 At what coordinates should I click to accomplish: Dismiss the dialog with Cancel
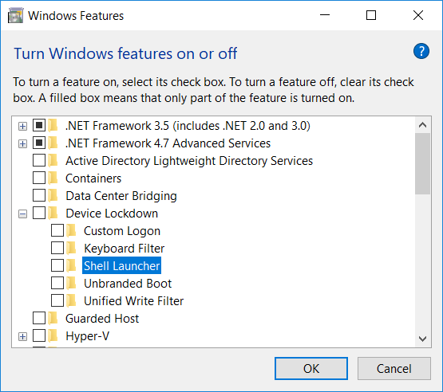click(394, 368)
